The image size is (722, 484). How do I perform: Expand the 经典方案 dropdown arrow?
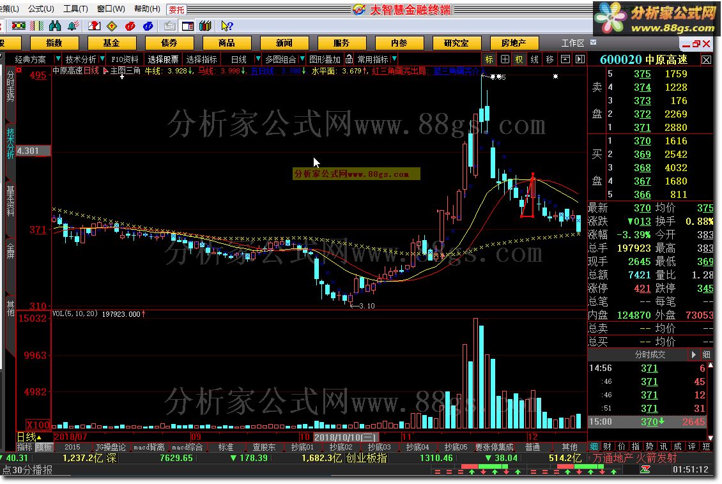click(58, 59)
